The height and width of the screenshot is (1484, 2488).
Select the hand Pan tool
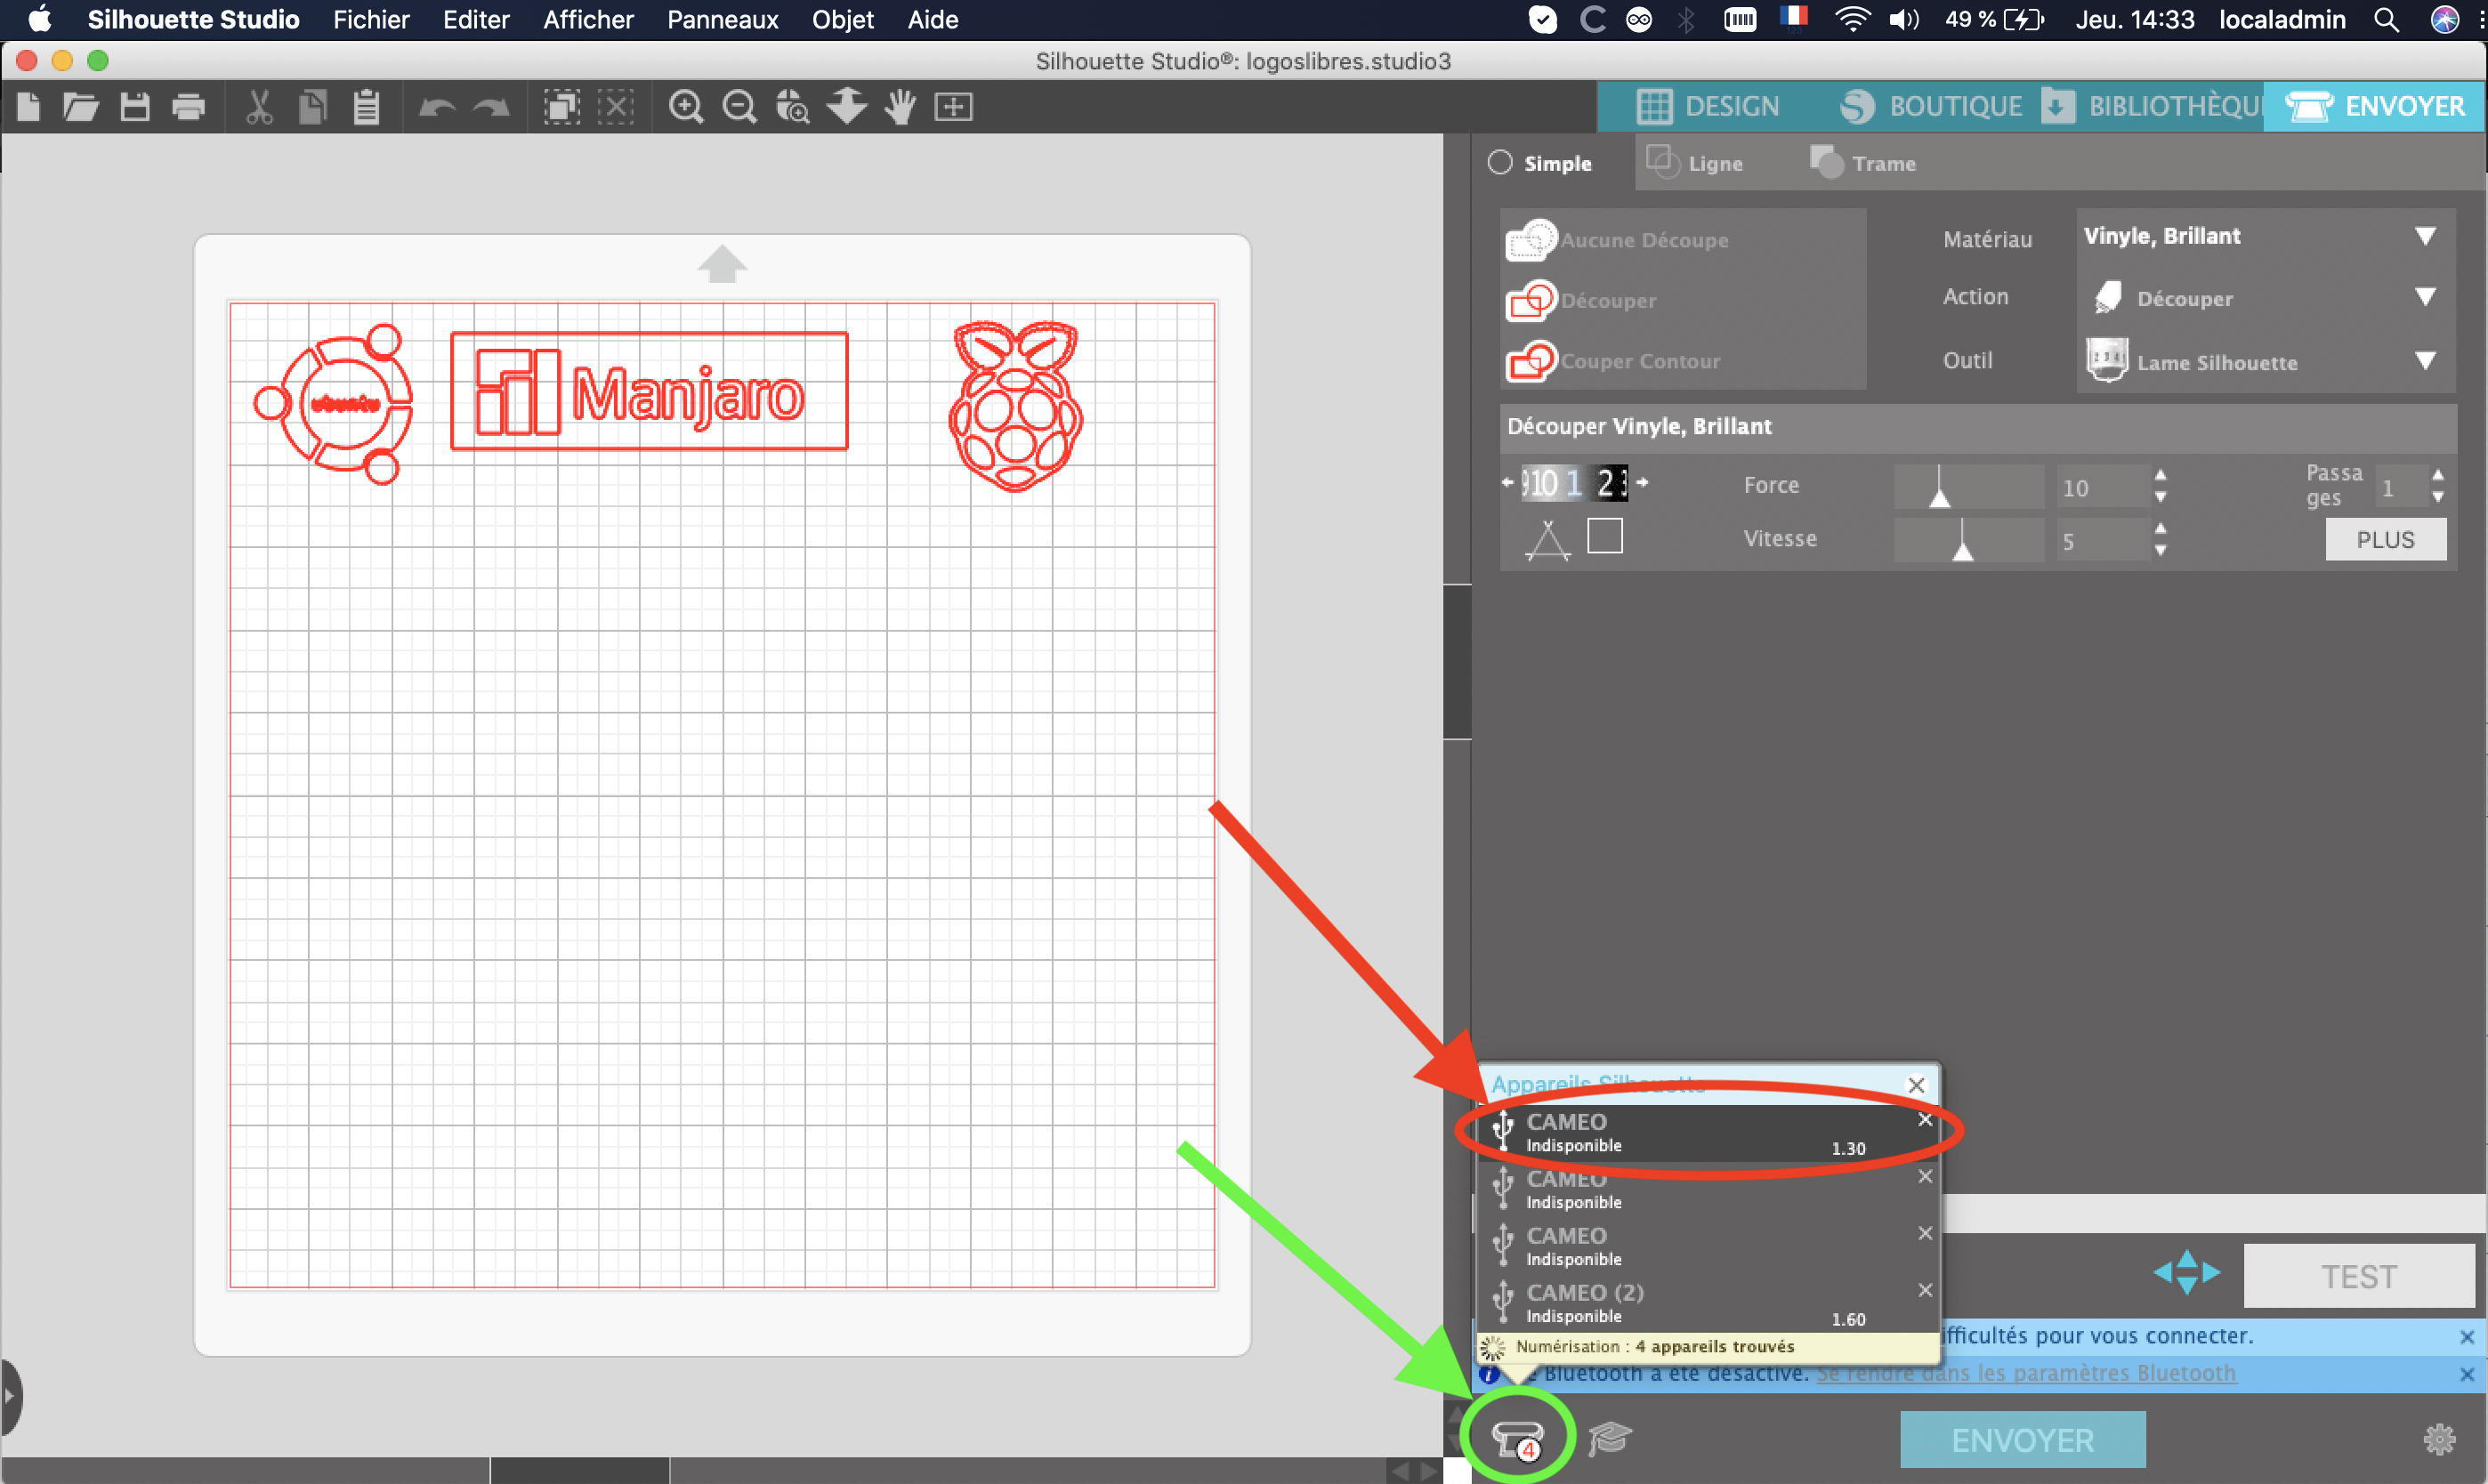coord(900,106)
